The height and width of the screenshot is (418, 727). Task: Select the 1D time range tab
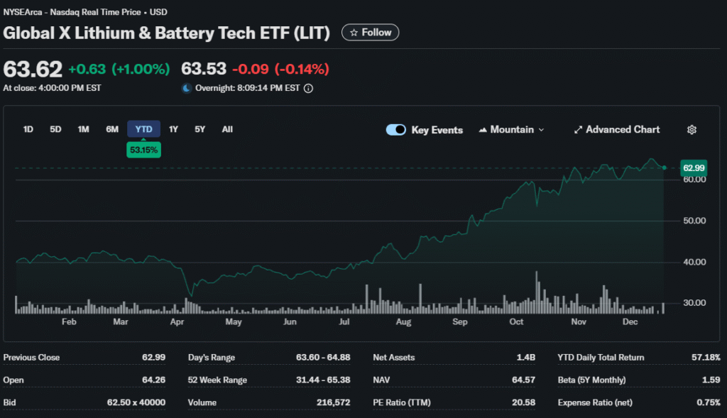28,129
